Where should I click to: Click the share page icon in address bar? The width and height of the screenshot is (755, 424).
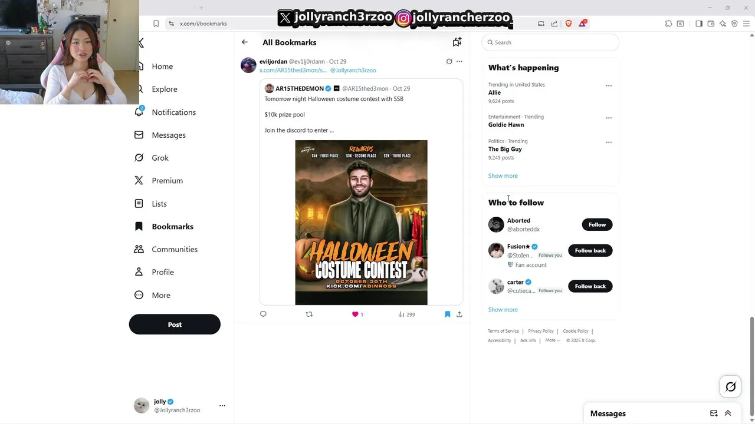point(554,24)
